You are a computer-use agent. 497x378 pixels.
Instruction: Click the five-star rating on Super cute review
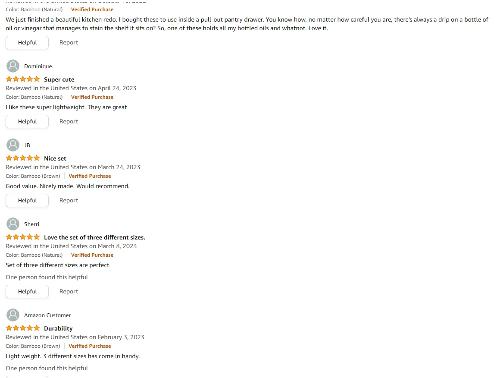tap(23, 79)
